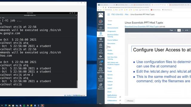Open File Explorer from the taskbar
This screenshot has width=191, height=107.
click(9, 106)
